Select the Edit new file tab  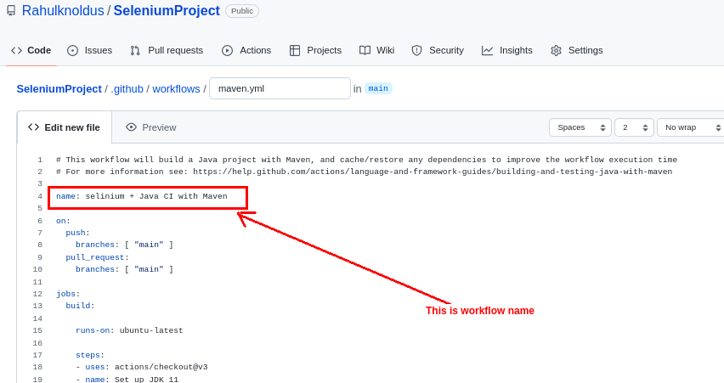click(x=65, y=127)
